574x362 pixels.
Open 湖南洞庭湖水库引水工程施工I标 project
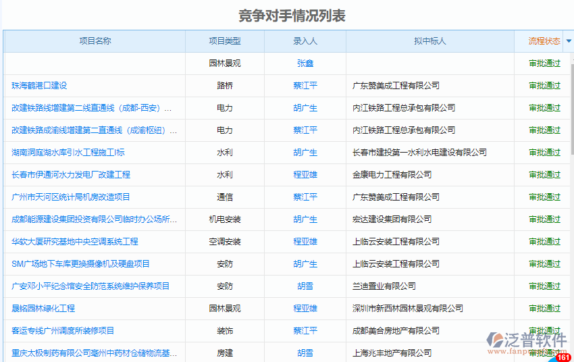pos(68,153)
